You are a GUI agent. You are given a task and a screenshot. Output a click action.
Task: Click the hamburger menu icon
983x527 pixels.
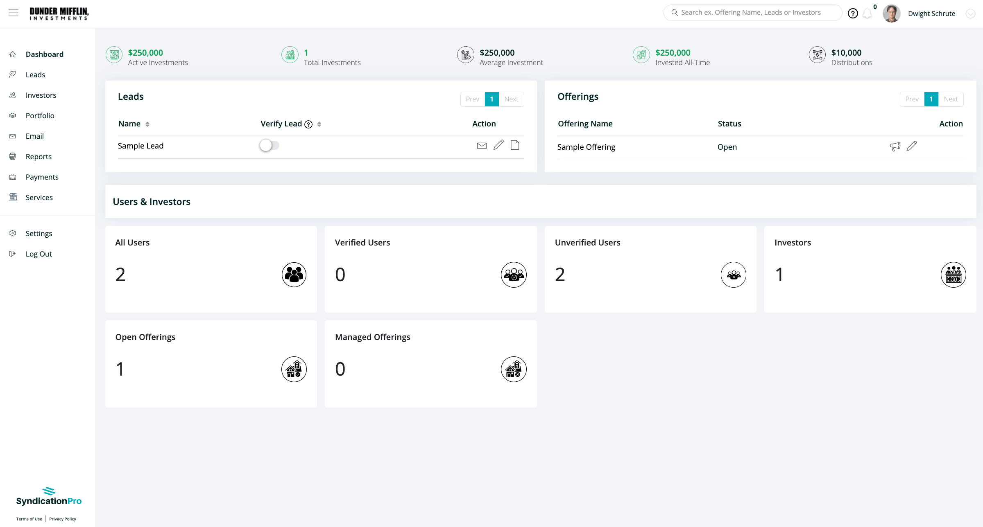14,13
